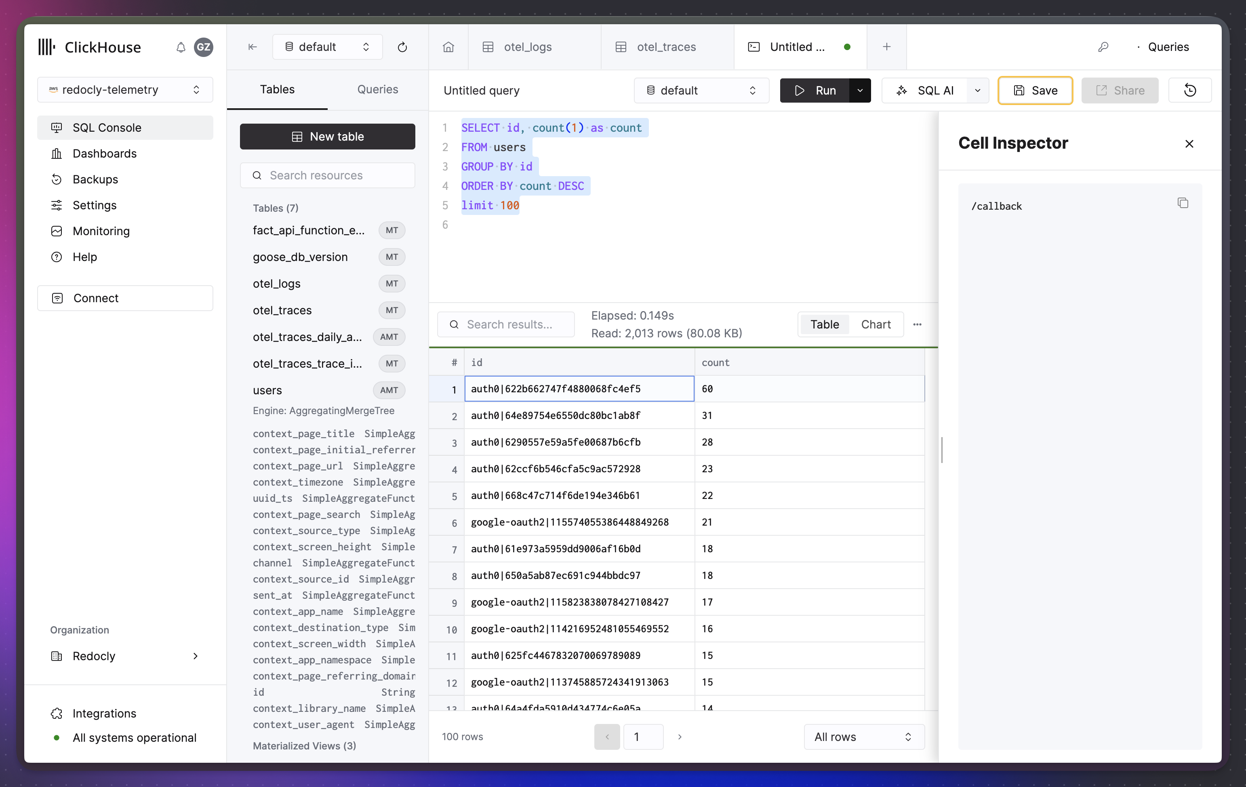The width and height of the screenshot is (1246, 787).
Task: Open the query database default dropdown
Action: (701, 90)
